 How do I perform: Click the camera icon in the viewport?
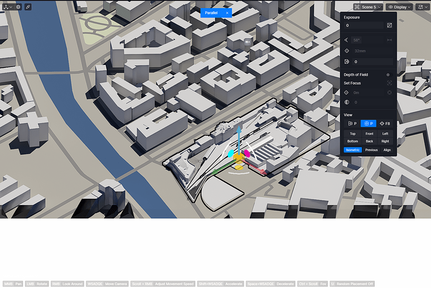pos(248,41)
